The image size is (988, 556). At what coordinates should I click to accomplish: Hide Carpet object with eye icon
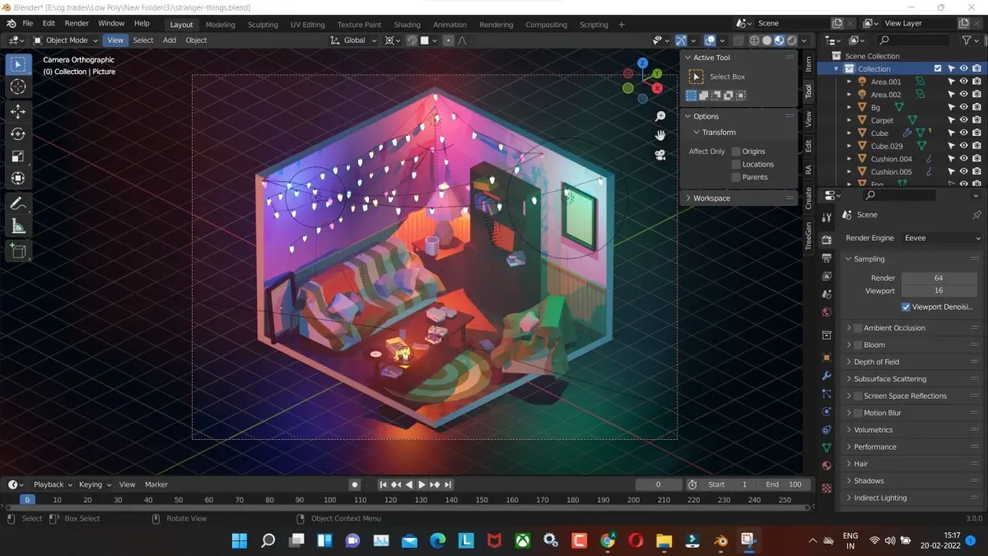[x=963, y=120]
